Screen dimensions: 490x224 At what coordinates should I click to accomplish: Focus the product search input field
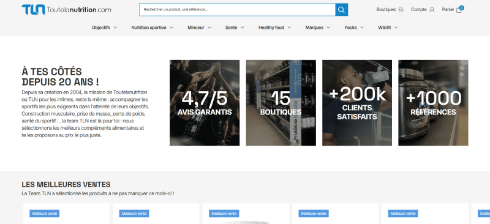[237, 10]
